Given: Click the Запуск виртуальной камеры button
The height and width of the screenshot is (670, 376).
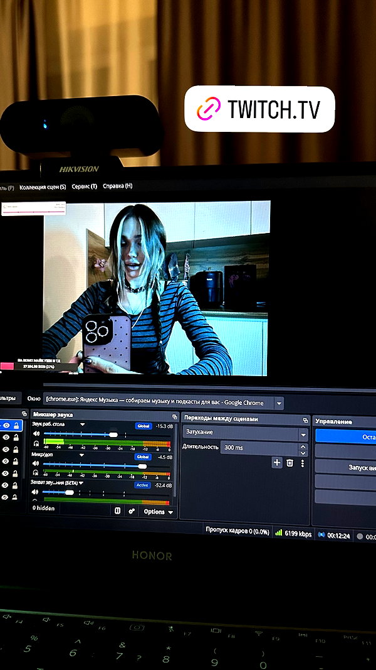Looking at the screenshot, I should click(x=346, y=467).
